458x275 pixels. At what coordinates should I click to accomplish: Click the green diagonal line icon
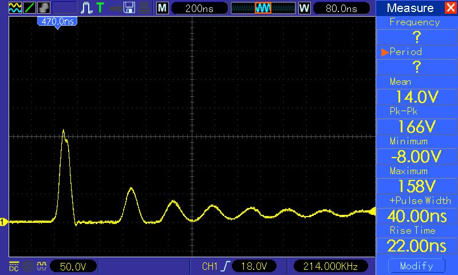pyautogui.click(x=29, y=7)
